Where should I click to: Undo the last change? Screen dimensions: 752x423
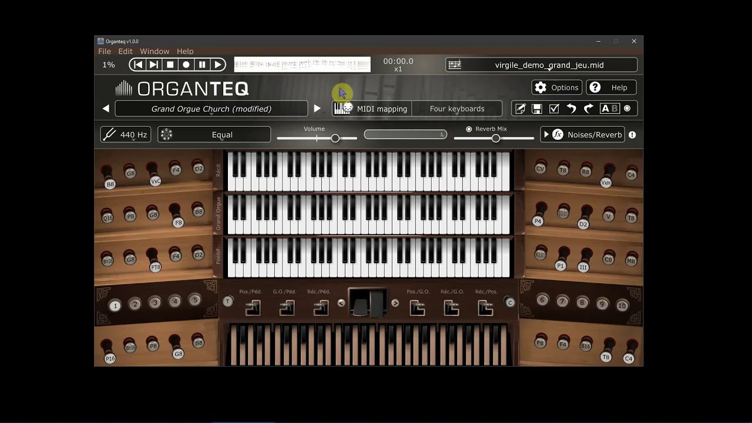(x=571, y=109)
